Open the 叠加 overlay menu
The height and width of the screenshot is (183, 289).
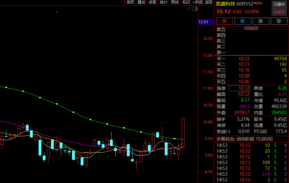pyautogui.click(x=141, y=2)
